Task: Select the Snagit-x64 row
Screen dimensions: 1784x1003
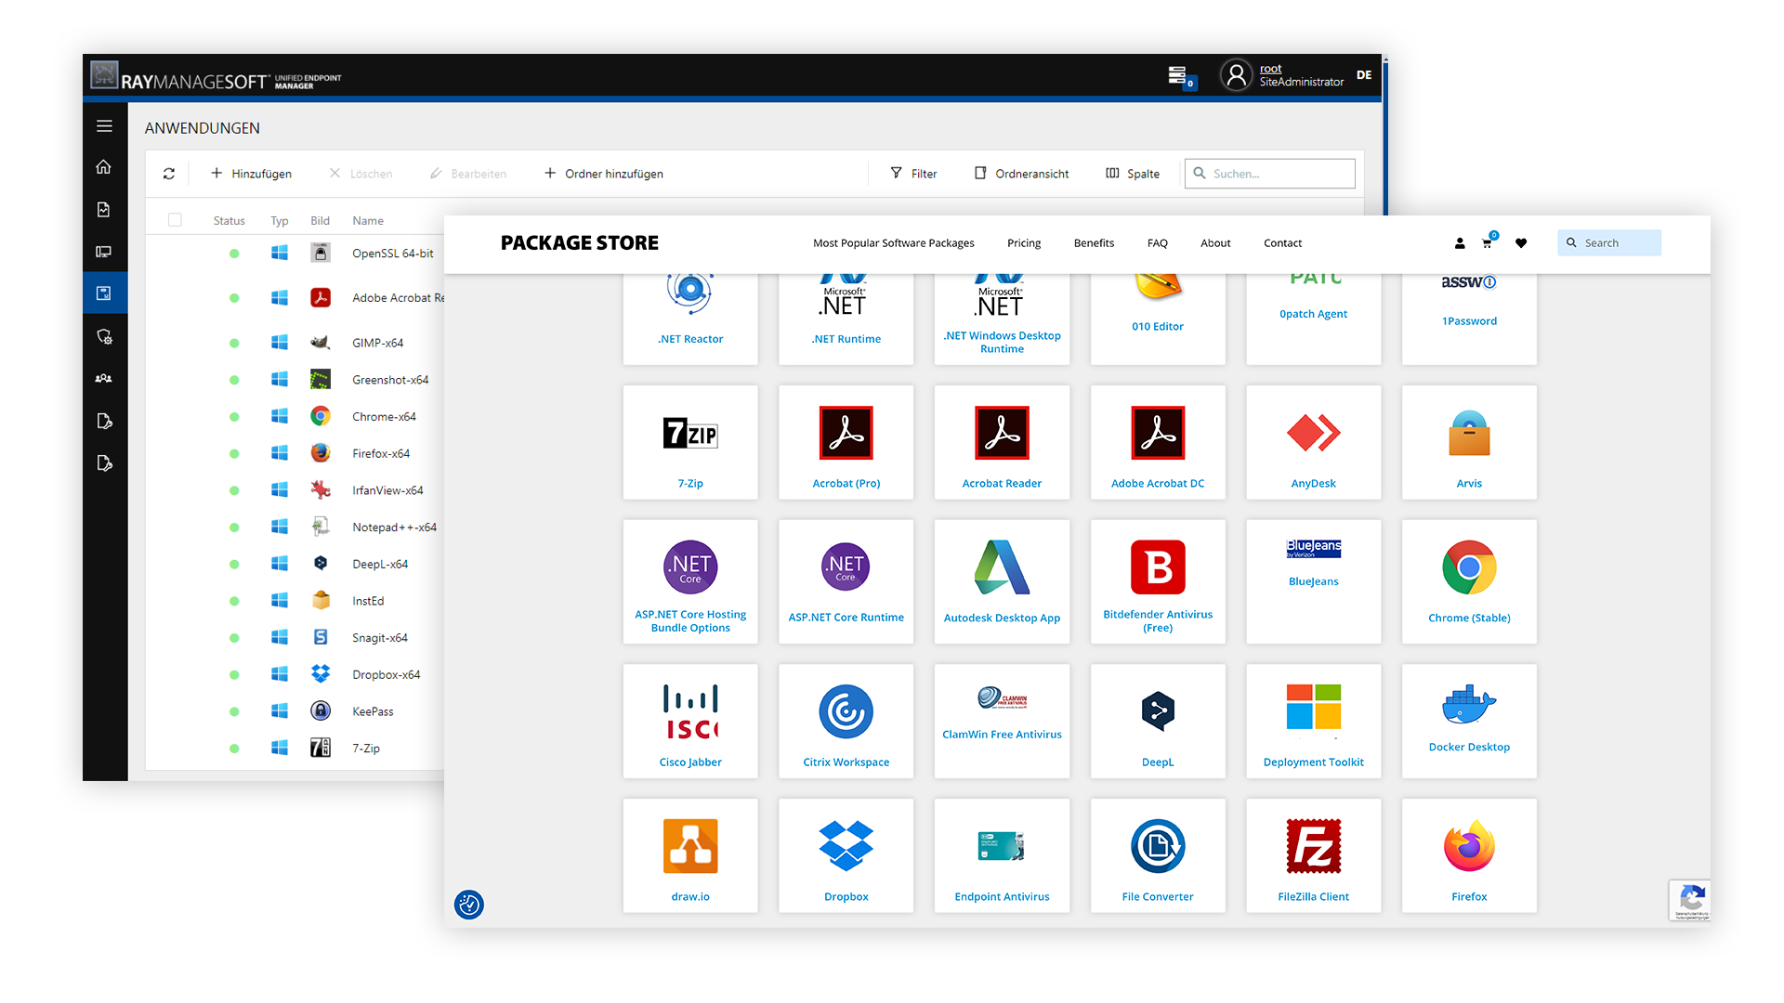Action: pyautogui.click(x=295, y=638)
